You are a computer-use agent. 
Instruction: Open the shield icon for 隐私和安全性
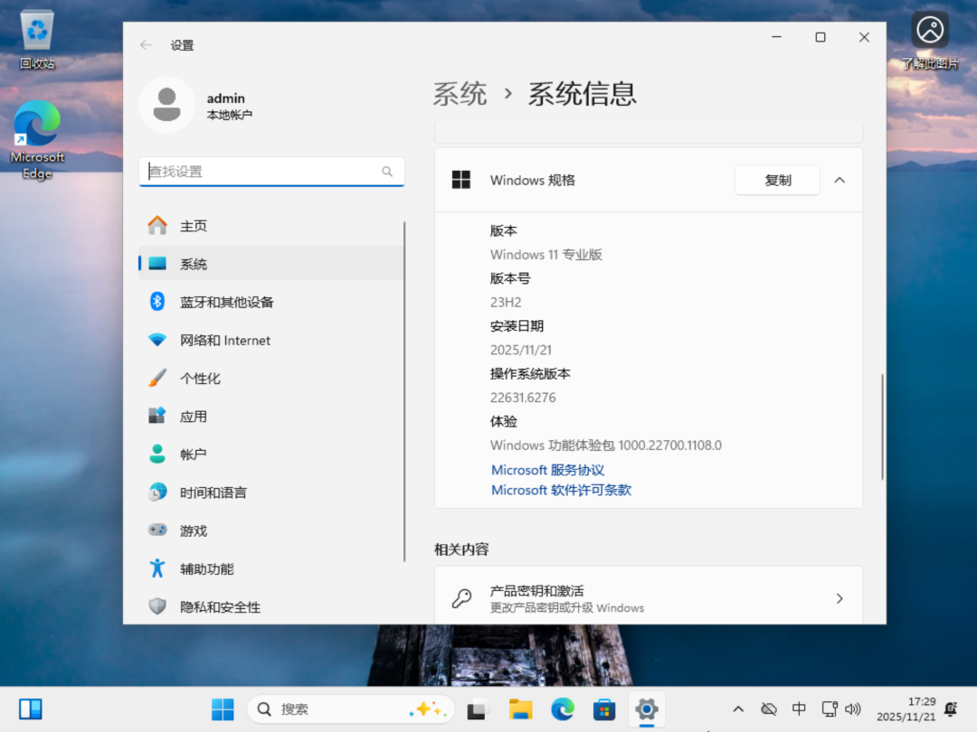click(157, 606)
